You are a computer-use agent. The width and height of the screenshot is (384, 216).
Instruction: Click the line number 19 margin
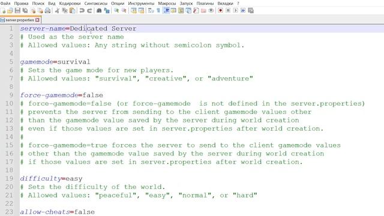[x=10, y=178]
